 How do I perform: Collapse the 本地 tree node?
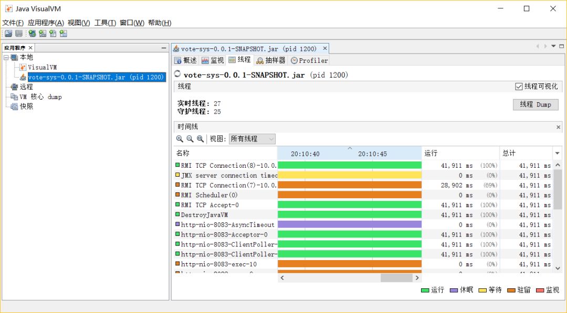pyautogui.click(x=6, y=57)
